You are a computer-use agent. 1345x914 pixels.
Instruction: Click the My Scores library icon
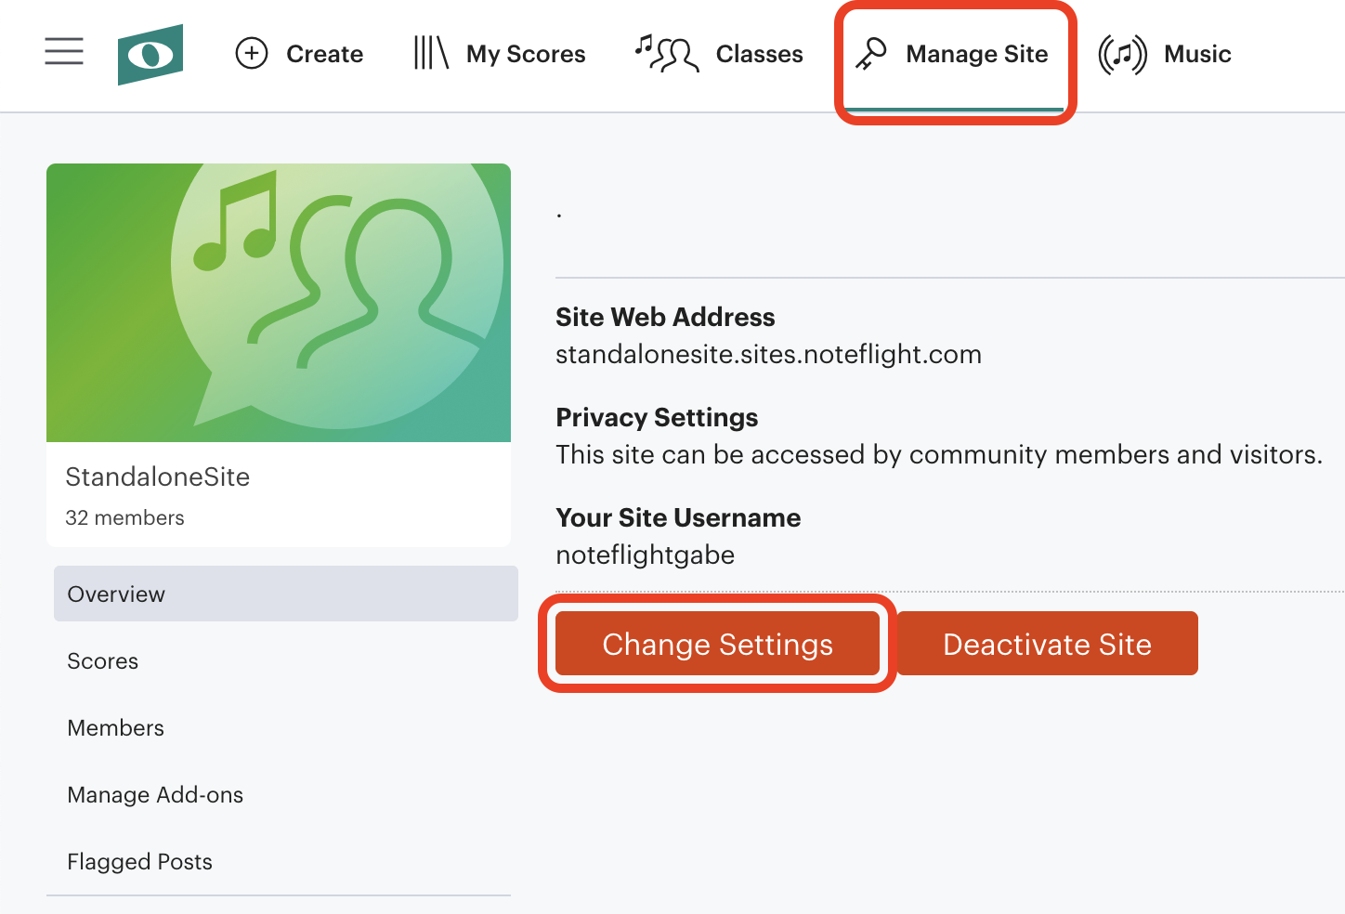click(x=431, y=53)
